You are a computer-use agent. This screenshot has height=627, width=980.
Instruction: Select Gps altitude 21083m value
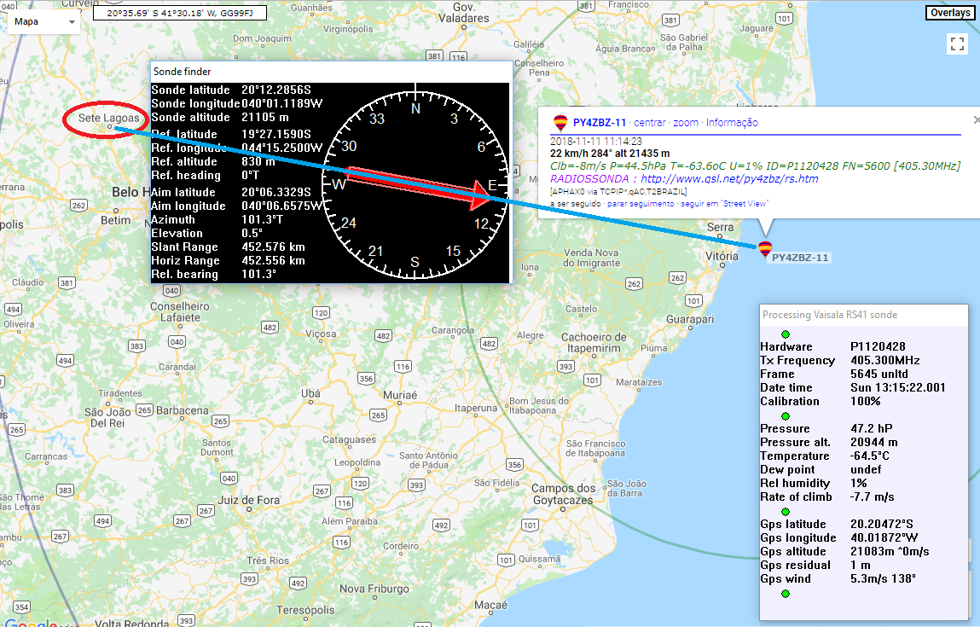click(890, 552)
